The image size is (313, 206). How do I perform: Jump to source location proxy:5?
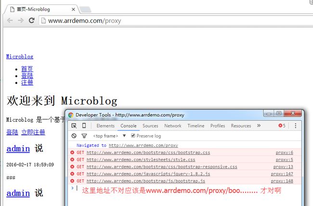coord(285,160)
